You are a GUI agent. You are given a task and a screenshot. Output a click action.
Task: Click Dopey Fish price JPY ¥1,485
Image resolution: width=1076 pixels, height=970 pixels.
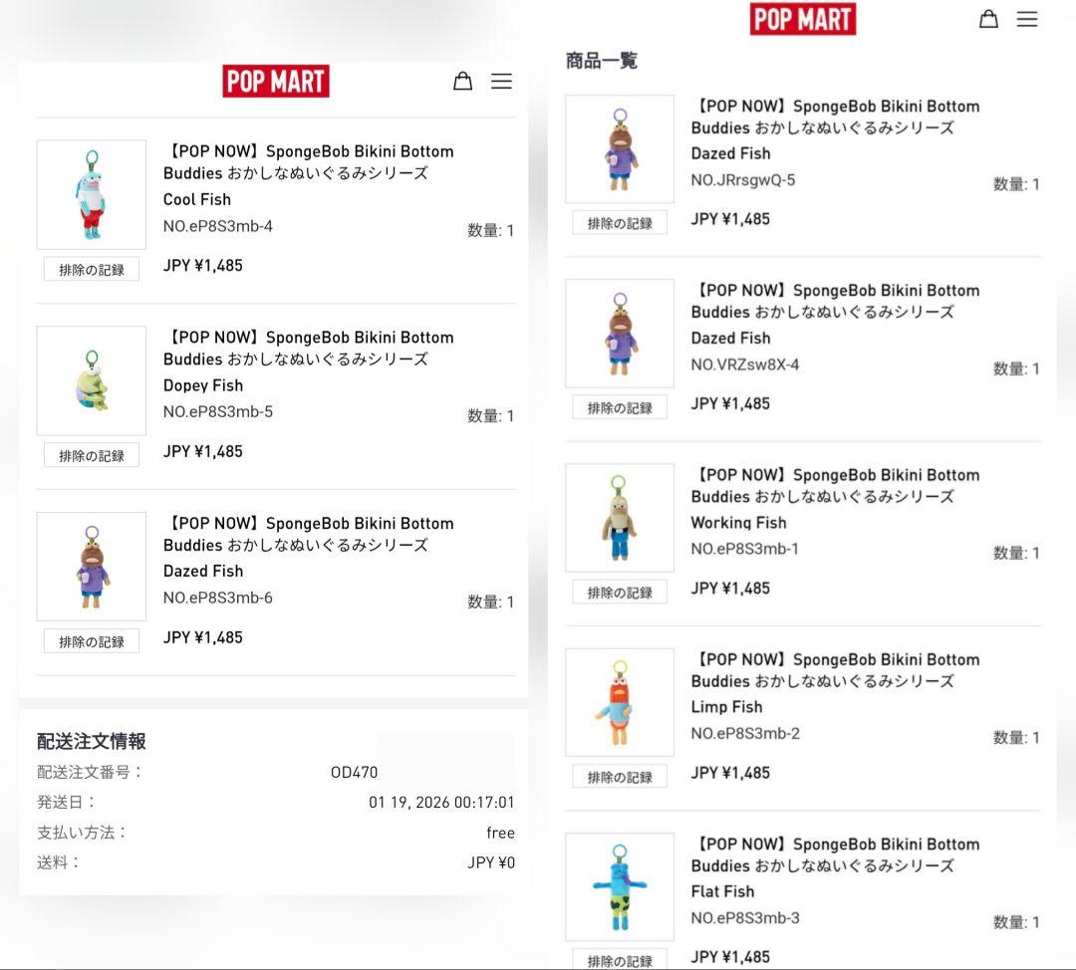pos(203,451)
